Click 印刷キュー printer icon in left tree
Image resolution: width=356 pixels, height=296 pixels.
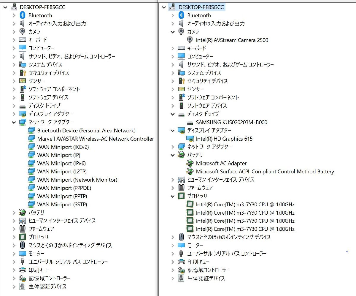click(23, 270)
